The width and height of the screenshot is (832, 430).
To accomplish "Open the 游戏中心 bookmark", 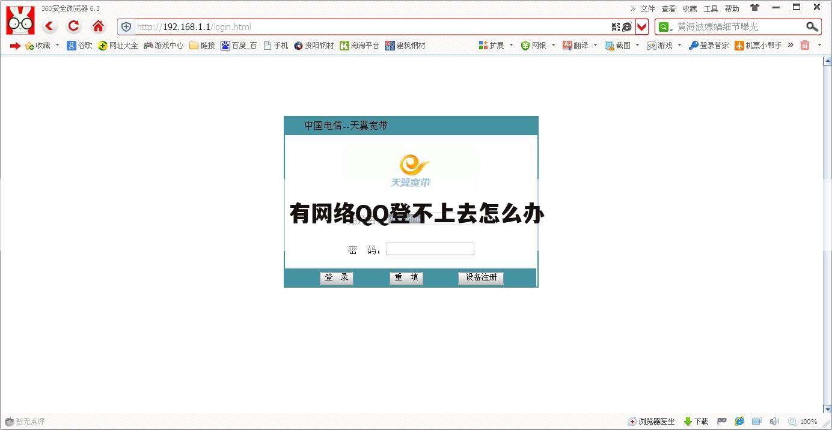I will 164,46.
